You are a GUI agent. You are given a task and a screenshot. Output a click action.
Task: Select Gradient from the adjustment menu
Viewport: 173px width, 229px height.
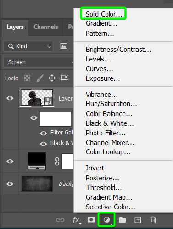(101, 23)
